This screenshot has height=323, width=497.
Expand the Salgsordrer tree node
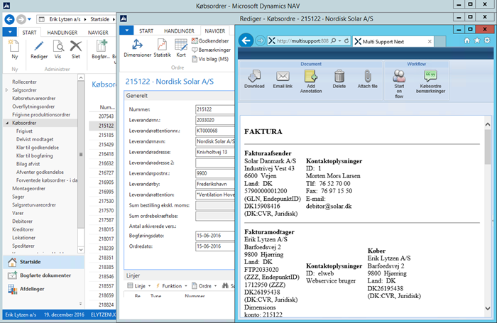tap(7, 90)
